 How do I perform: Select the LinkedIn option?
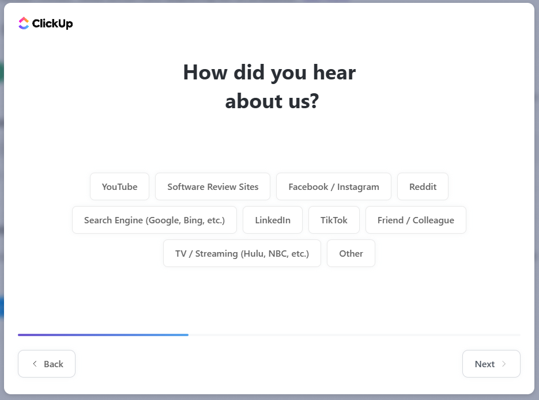(273, 220)
